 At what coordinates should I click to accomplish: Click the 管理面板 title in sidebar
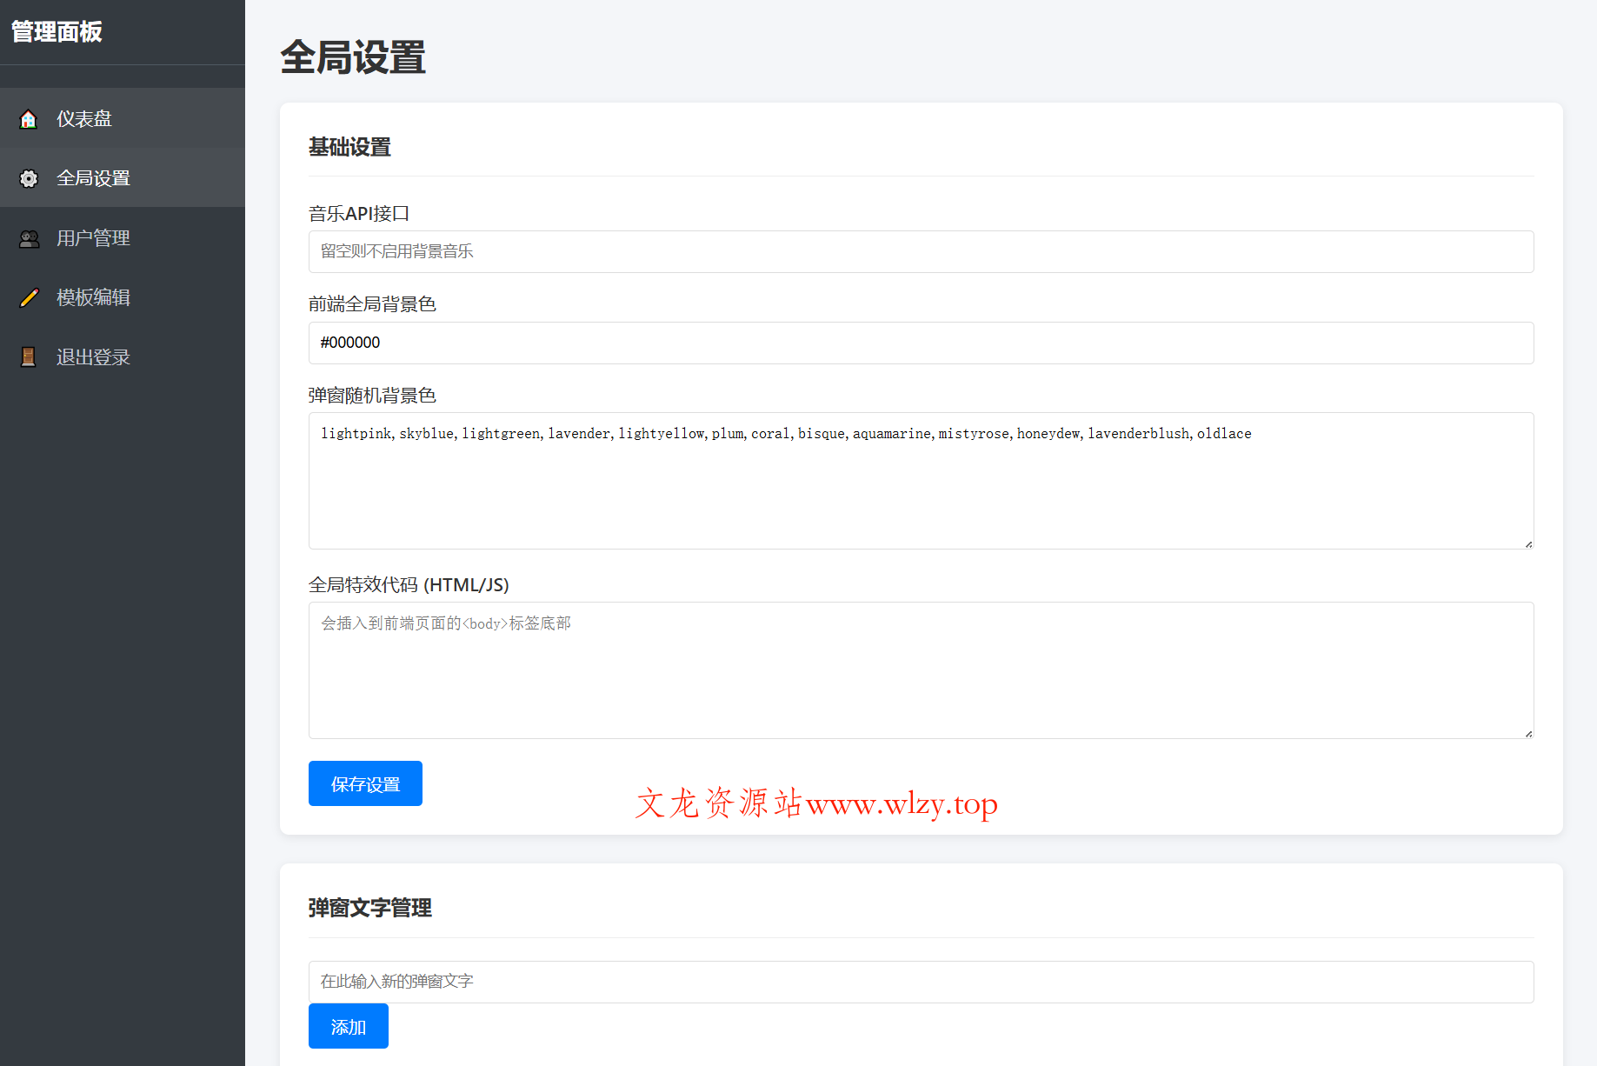57,32
